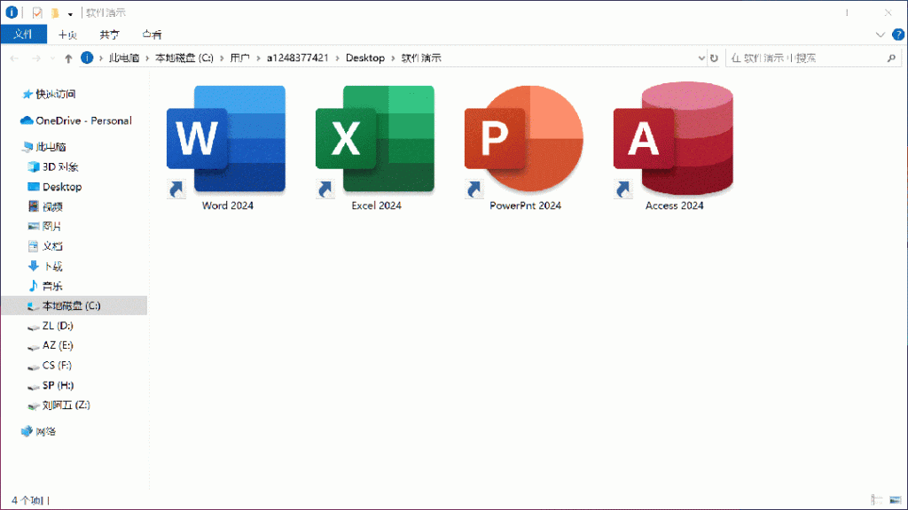Image resolution: width=908 pixels, height=510 pixels.
Task: Select ZL (D:) drive in sidebar
Action: [x=58, y=326]
